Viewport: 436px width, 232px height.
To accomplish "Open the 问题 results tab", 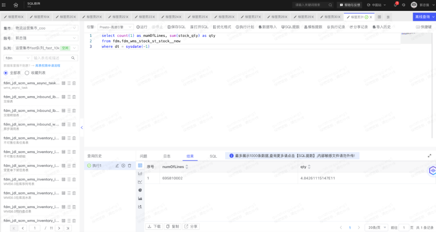I will [x=143, y=156].
